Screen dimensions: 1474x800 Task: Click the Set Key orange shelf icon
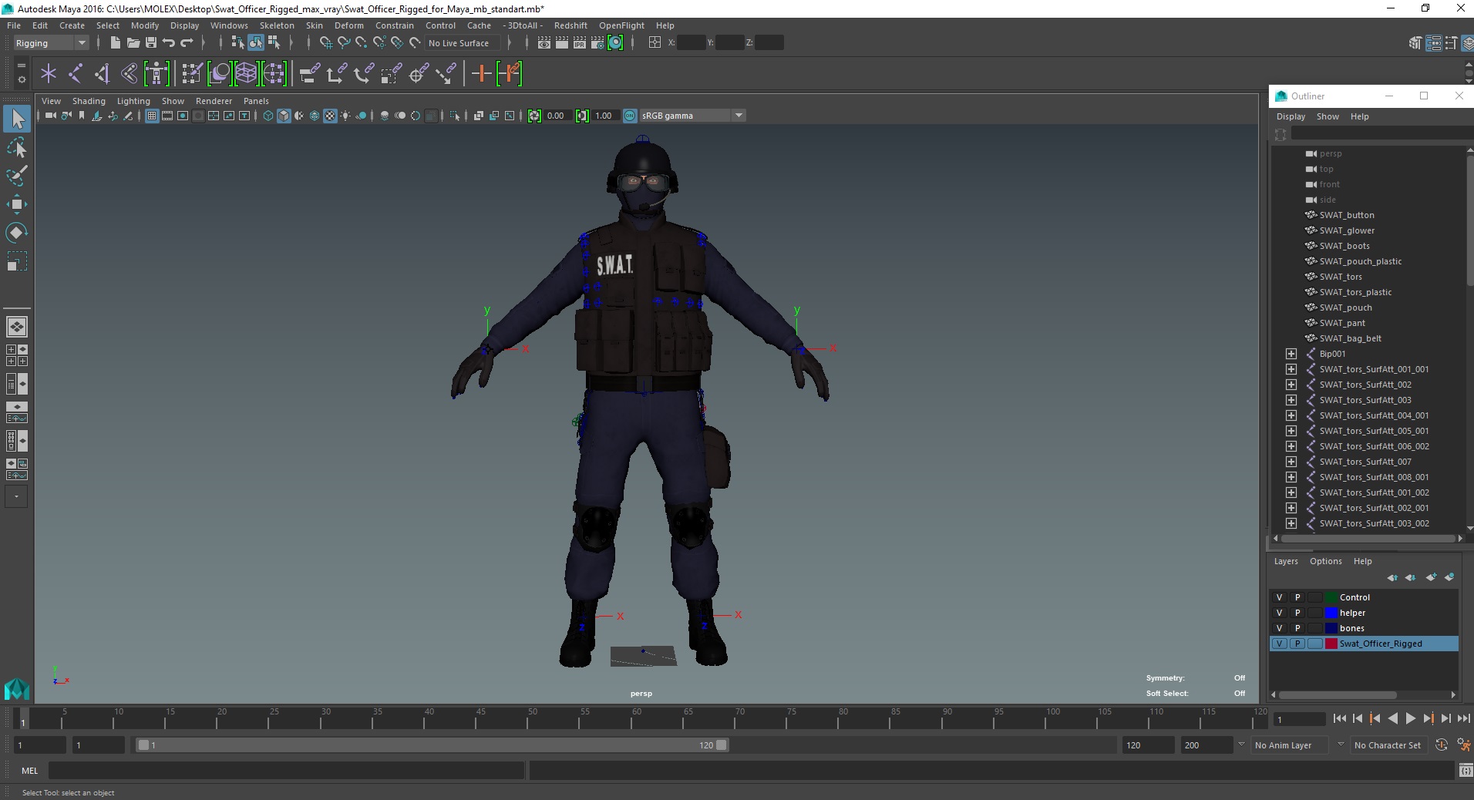pyautogui.click(x=482, y=73)
